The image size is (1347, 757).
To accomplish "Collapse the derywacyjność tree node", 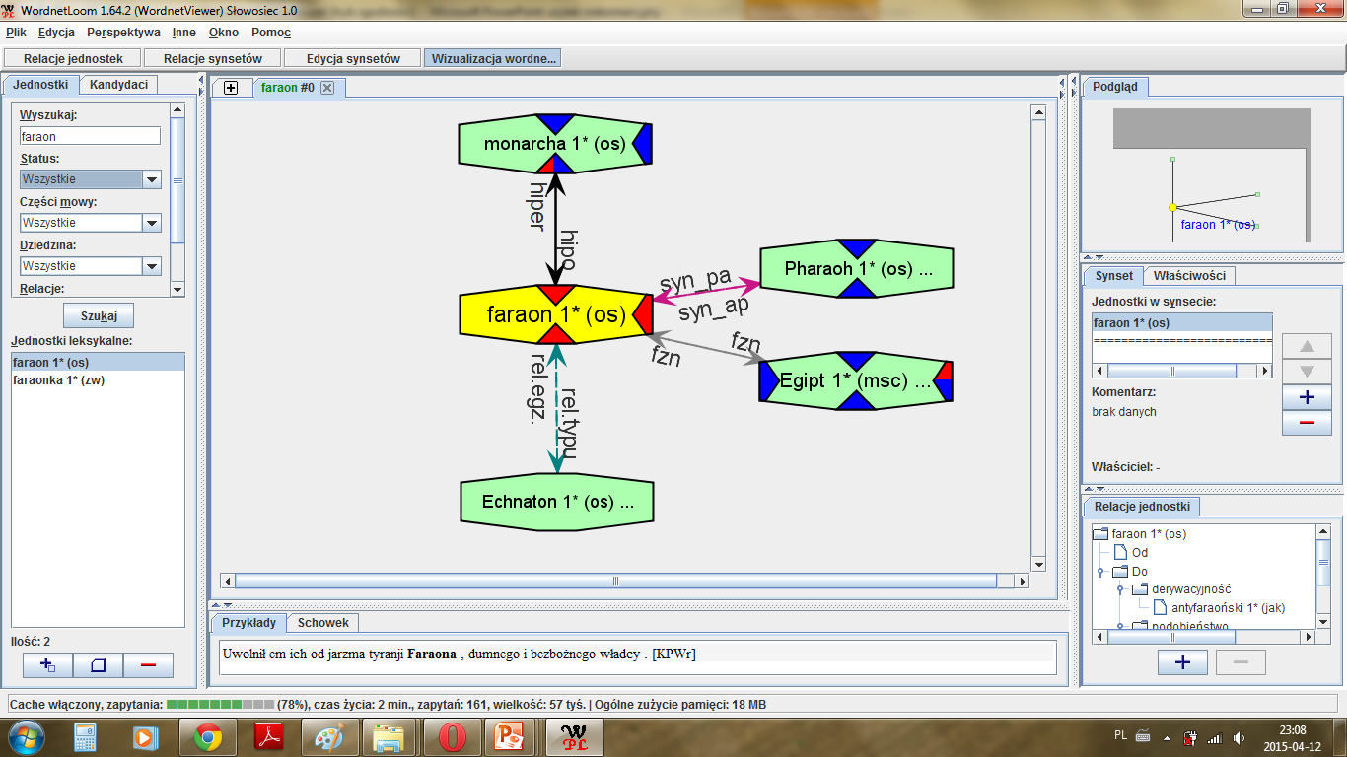I will tap(1120, 589).
